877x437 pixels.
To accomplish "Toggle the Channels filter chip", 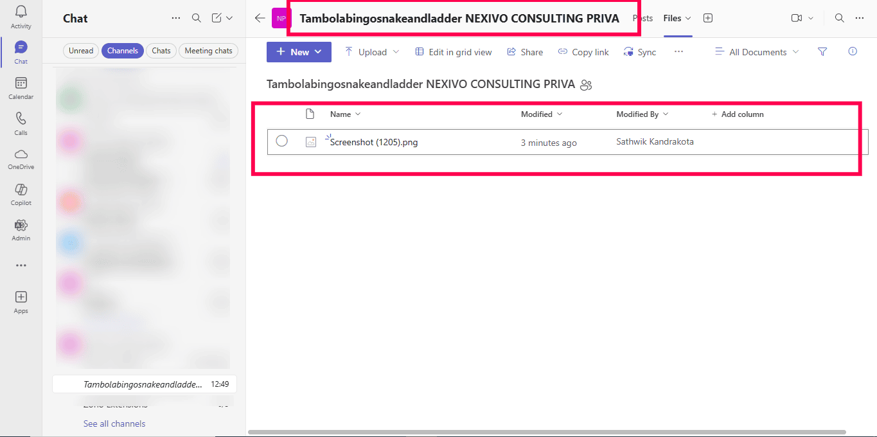I will (x=123, y=51).
